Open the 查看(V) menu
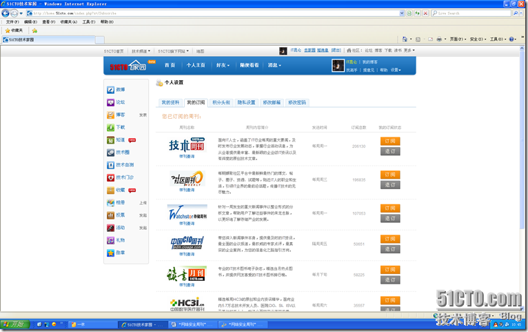 click(48, 22)
